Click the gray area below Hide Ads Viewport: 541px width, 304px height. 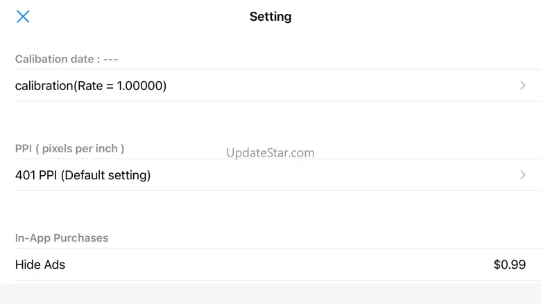pyautogui.click(x=270, y=293)
